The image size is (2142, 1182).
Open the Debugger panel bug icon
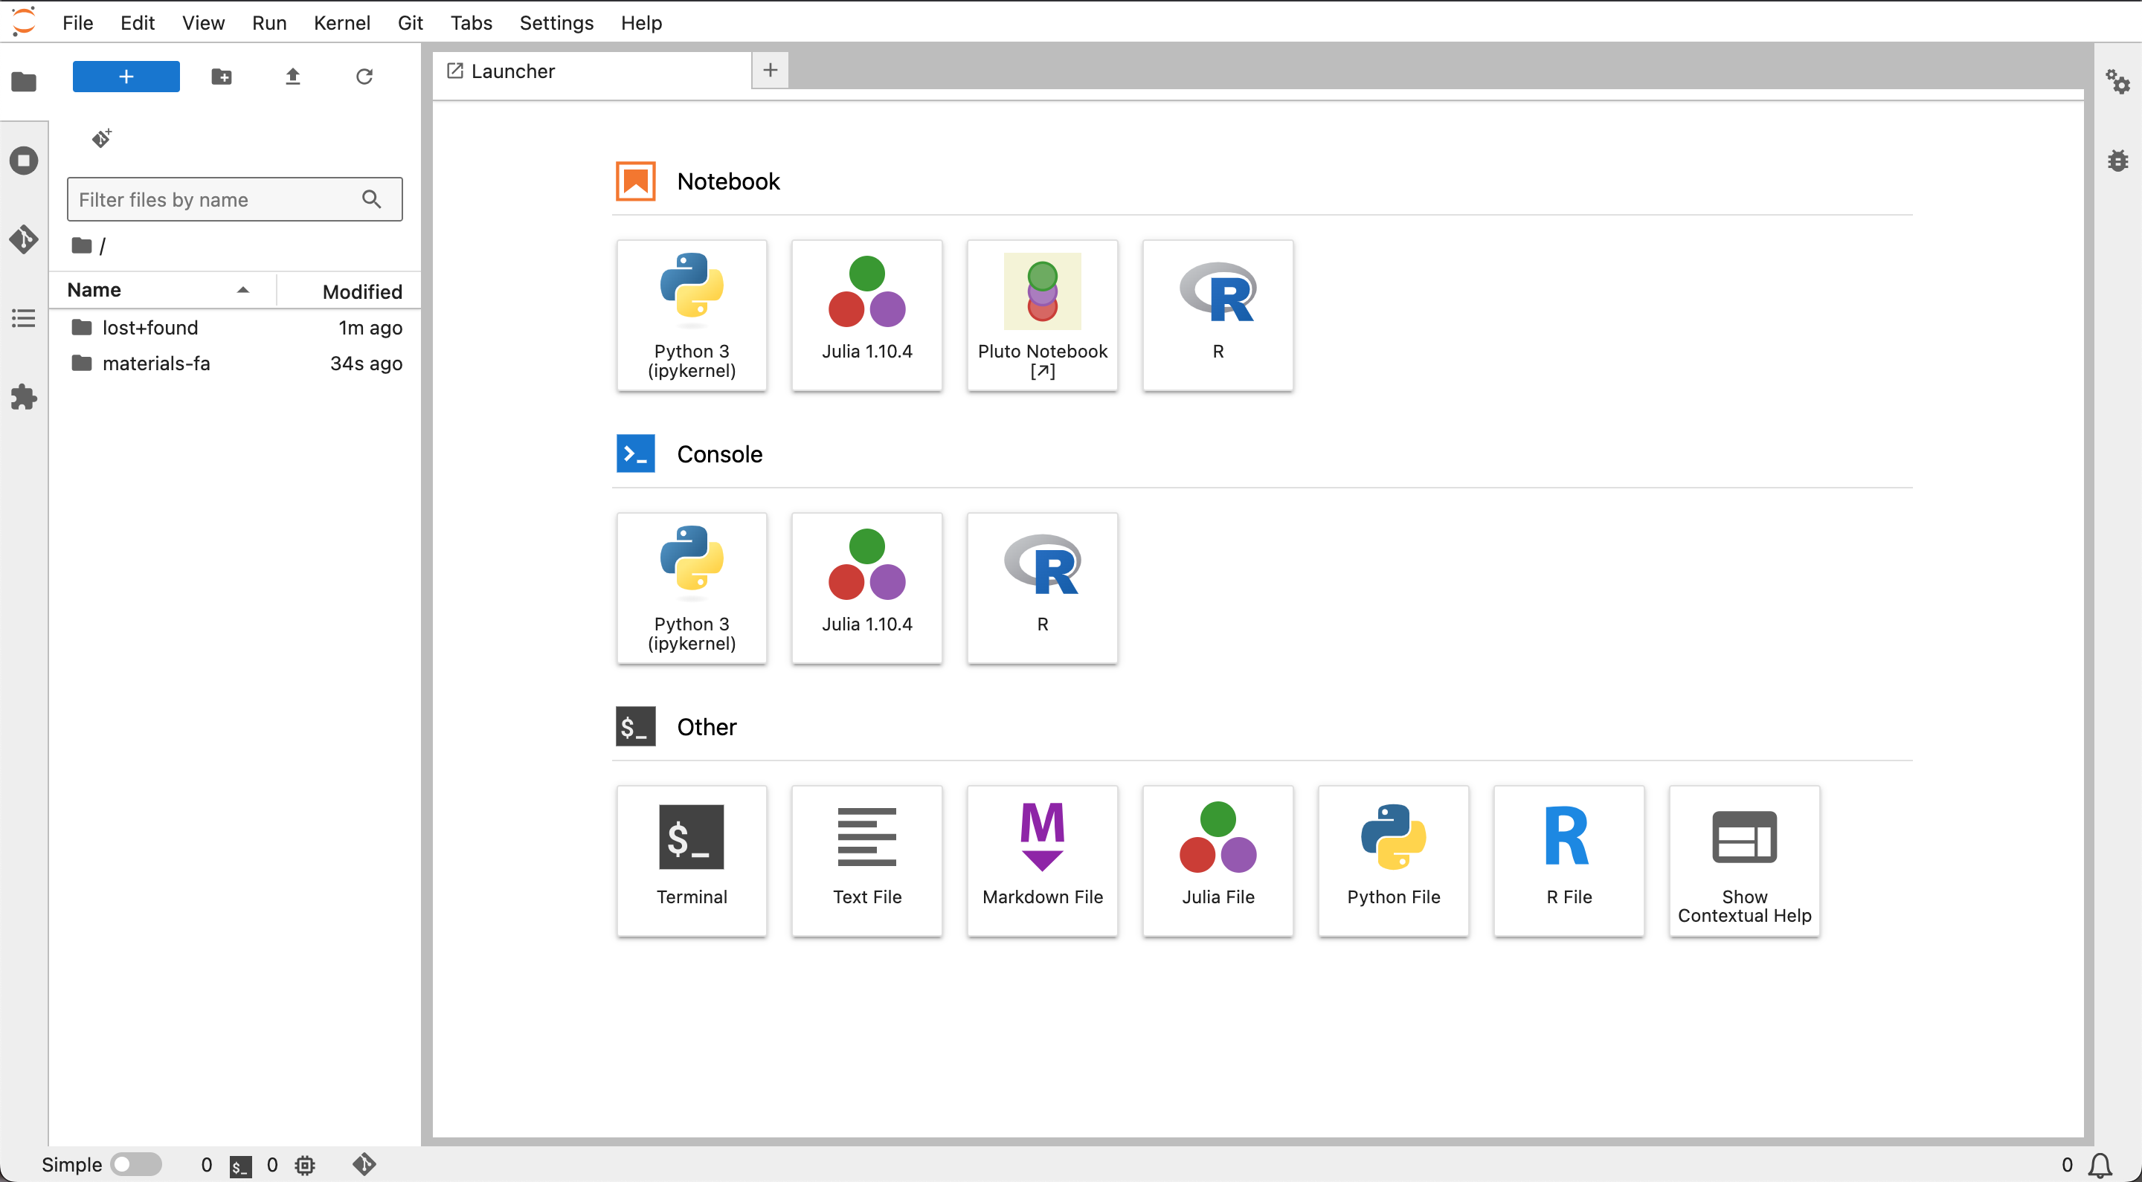2117,161
